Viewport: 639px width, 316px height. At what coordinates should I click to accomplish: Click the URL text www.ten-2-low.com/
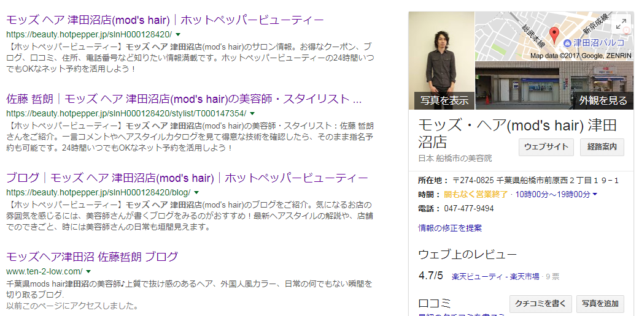point(44,271)
